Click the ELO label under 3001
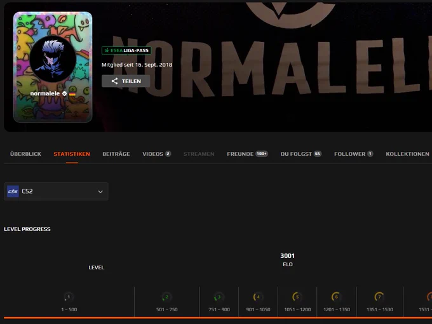The width and height of the screenshot is (432, 324). 287,264
